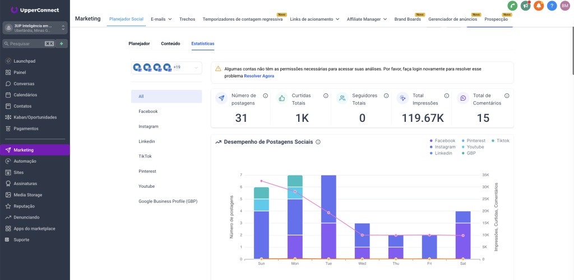
Task: Open the orange notifications bell
Action: click(x=539, y=6)
